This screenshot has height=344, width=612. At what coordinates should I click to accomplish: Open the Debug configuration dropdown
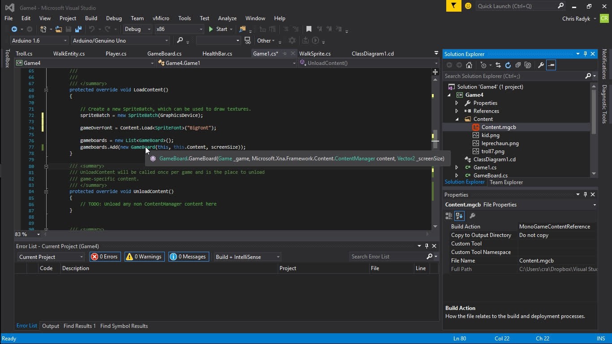pyautogui.click(x=137, y=29)
